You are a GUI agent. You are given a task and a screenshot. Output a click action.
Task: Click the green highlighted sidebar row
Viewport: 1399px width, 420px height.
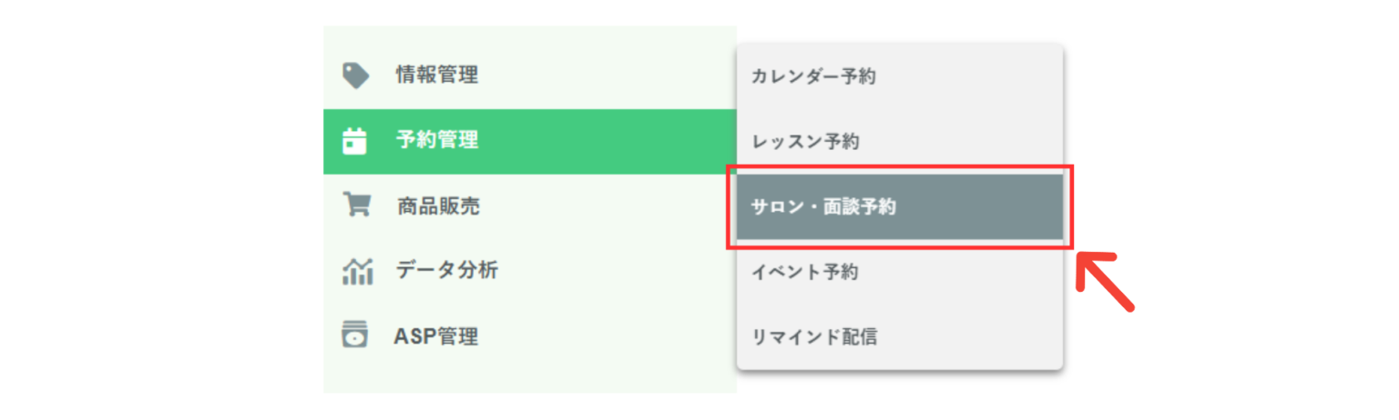click(x=528, y=141)
